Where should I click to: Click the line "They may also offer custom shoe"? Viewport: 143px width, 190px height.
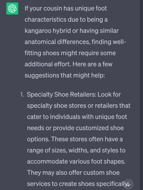click(73, 173)
